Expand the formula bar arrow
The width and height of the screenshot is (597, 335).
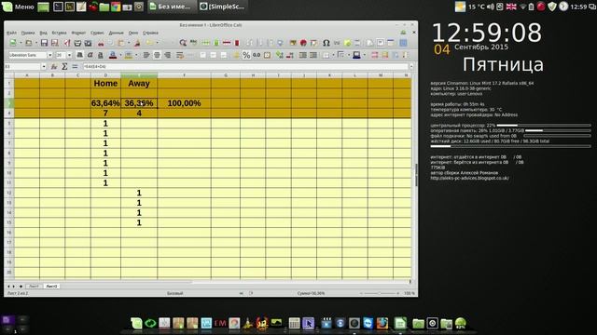pos(411,66)
